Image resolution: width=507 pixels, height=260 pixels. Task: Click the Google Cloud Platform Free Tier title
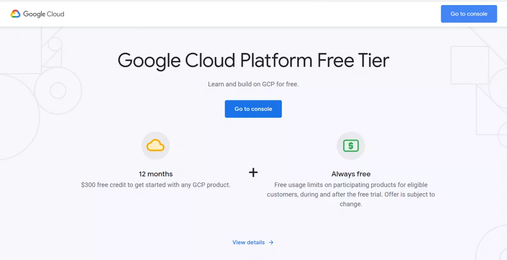[253, 60]
